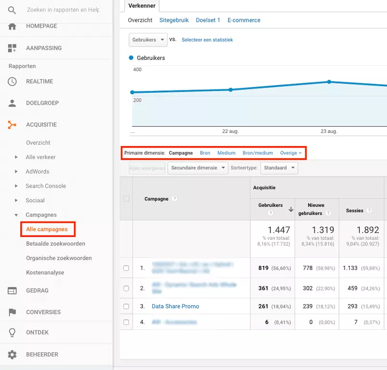The height and width of the screenshot is (370, 387).
Task: Switch to the Sitegebruik tab
Action: (174, 20)
